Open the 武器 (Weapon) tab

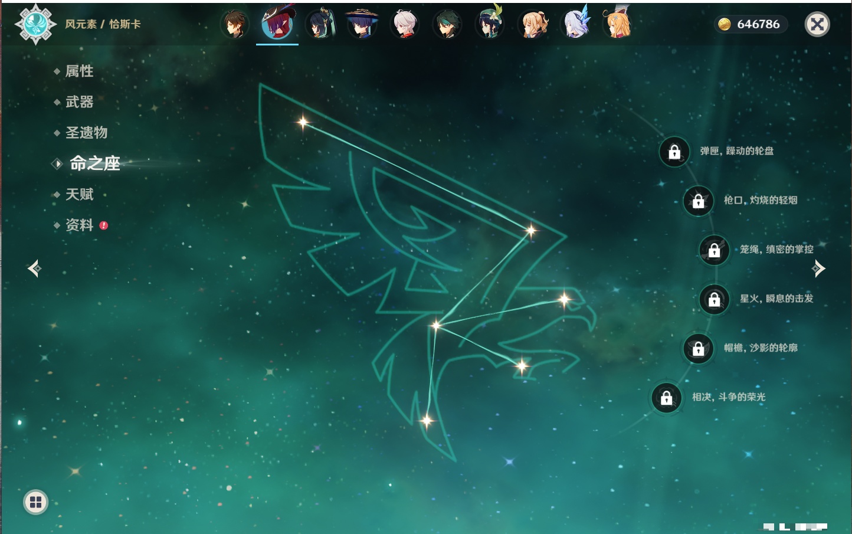click(x=79, y=102)
